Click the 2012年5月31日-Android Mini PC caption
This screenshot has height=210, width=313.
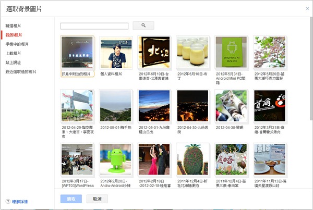coord(231,78)
